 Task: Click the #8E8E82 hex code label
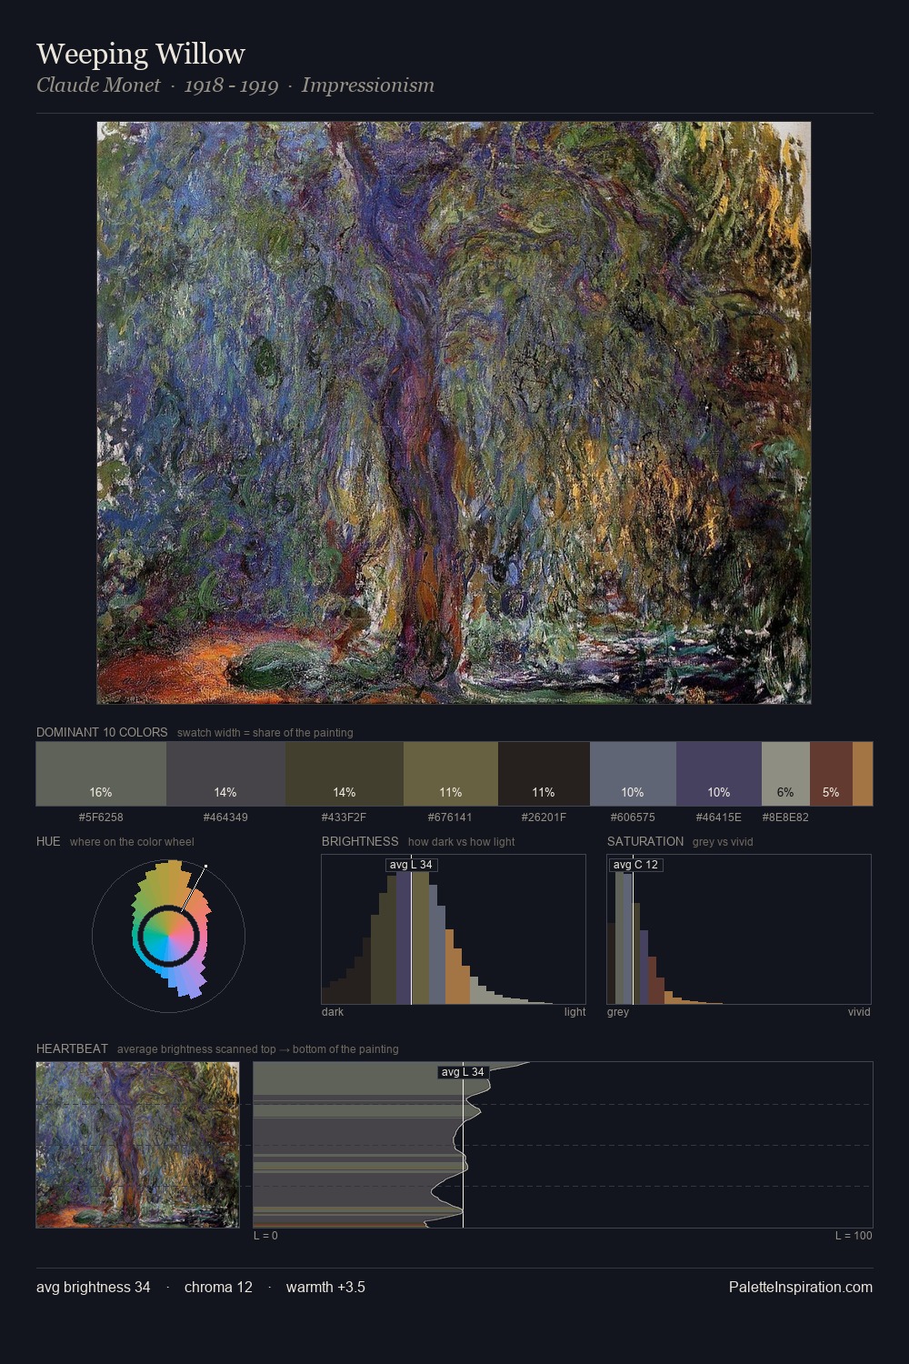[785, 817]
